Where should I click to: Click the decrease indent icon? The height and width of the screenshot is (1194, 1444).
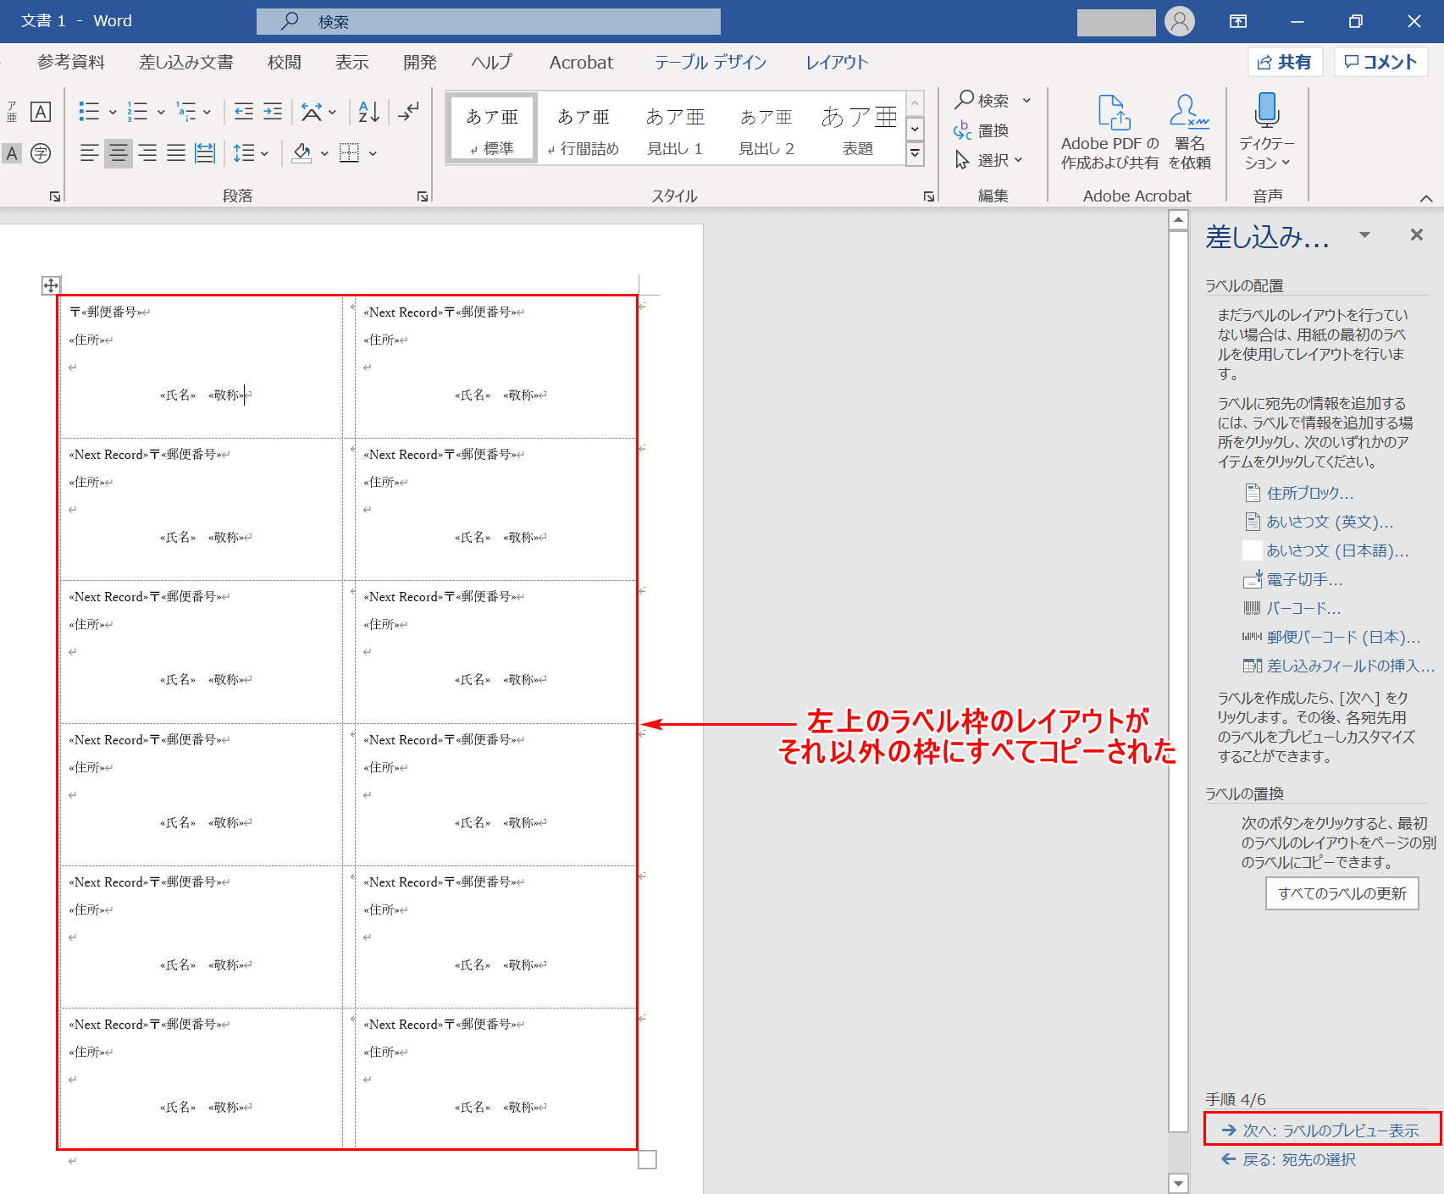[x=244, y=112]
